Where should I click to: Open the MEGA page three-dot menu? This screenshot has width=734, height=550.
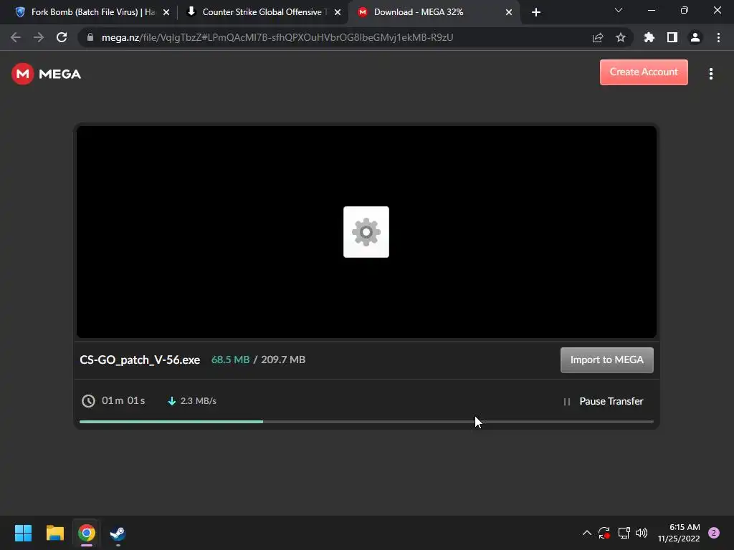(710, 74)
